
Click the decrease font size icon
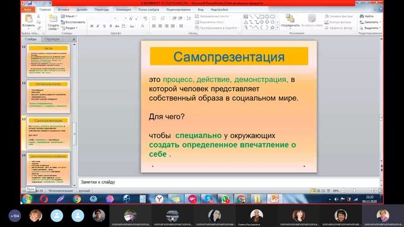pyautogui.click(x=136, y=18)
